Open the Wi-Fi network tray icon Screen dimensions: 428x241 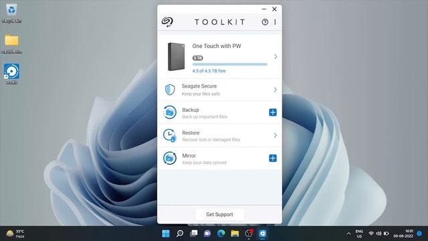[x=371, y=234]
